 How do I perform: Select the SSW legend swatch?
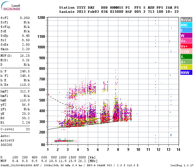pyautogui.click(x=186, y=51)
